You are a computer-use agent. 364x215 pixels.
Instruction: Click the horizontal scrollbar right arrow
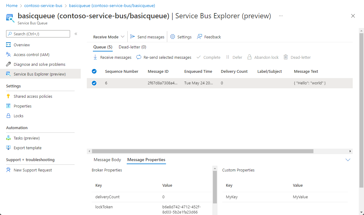tap(350, 151)
